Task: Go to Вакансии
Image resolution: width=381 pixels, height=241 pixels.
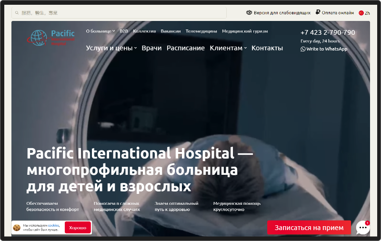Action: (x=170, y=31)
